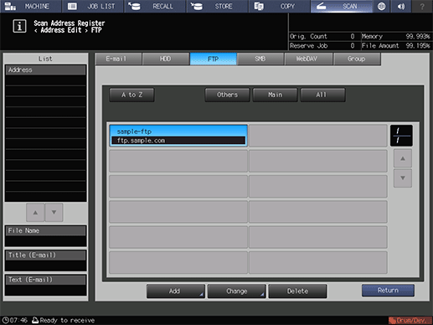The image size is (433, 325).
Task: Switch to the E-mail tab
Action: click(x=118, y=59)
